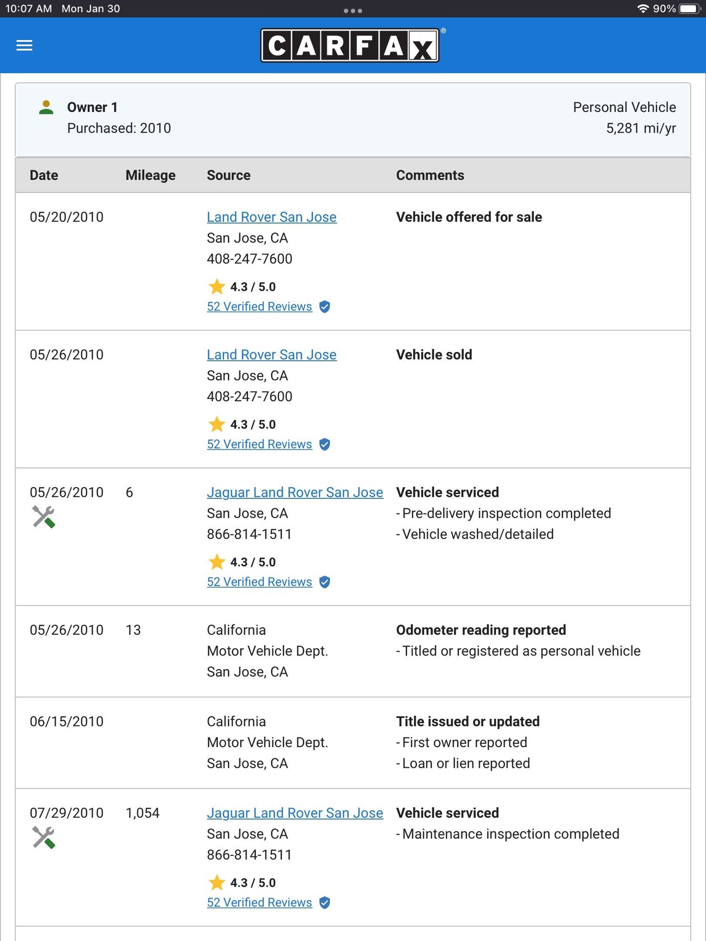Tap the star icon in Vehicle sold row
706x941 pixels.
point(217,424)
